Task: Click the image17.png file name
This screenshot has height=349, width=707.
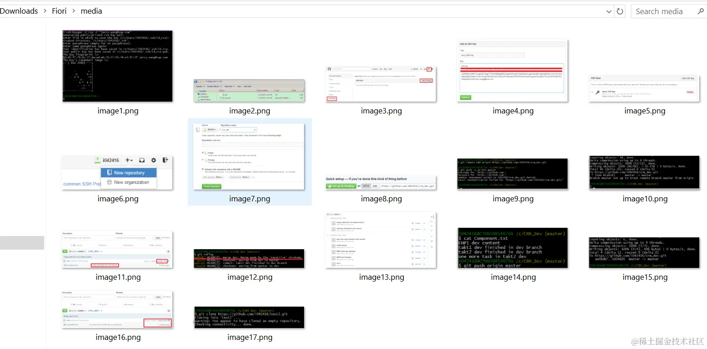Action: pos(249,337)
